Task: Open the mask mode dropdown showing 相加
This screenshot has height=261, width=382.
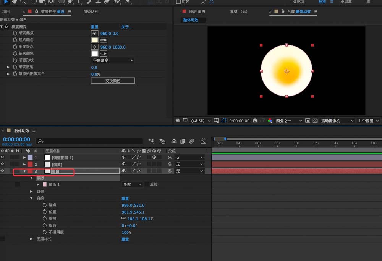Action: click(x=132, y=185)
